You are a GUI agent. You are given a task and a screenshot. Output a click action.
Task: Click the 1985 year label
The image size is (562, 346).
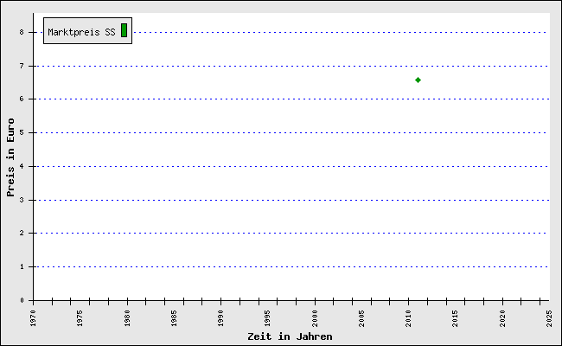[x=174, y=318]
